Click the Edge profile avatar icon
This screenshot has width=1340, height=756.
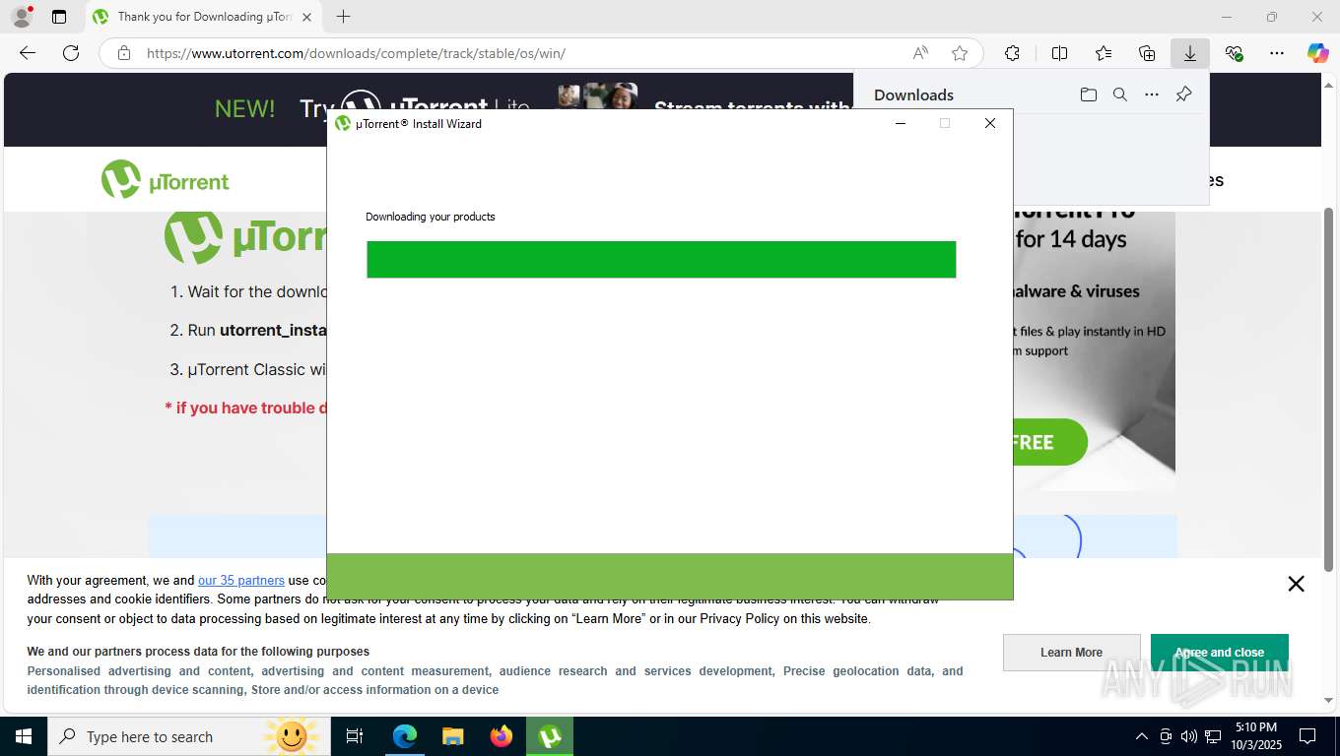point(21,17)
